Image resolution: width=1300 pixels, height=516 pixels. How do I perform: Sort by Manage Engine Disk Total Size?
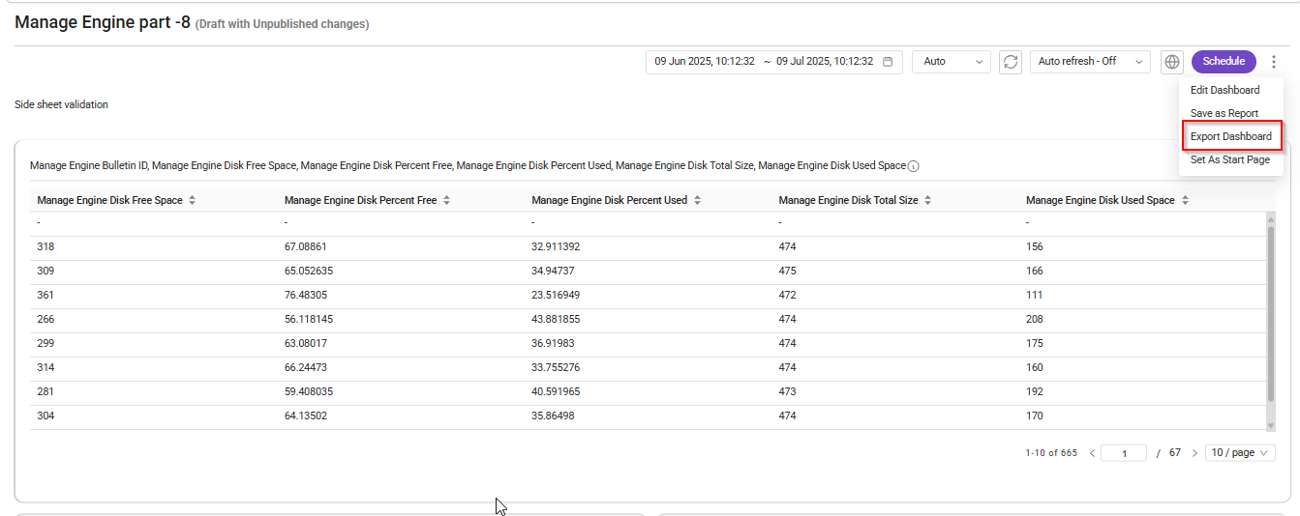point(927,201)
